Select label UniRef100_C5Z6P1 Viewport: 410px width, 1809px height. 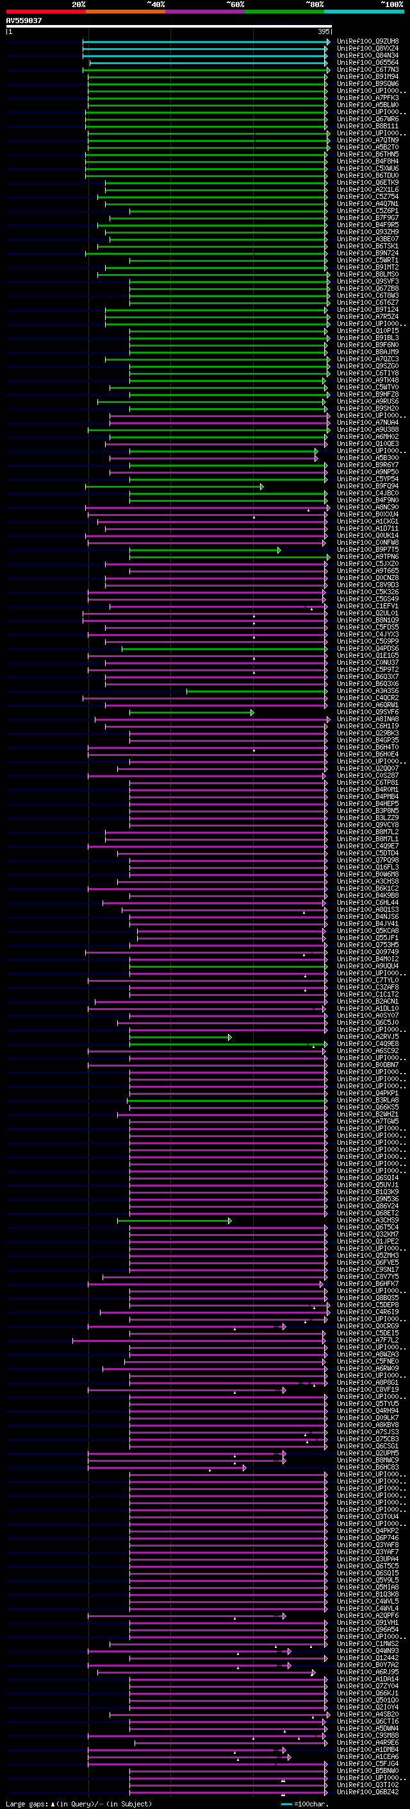368,210
